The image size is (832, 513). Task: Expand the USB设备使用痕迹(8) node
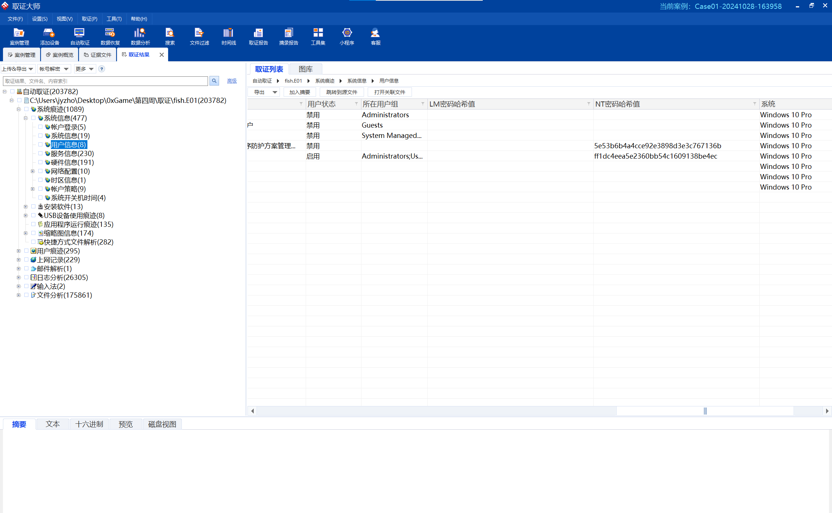[x=26, y=215]
